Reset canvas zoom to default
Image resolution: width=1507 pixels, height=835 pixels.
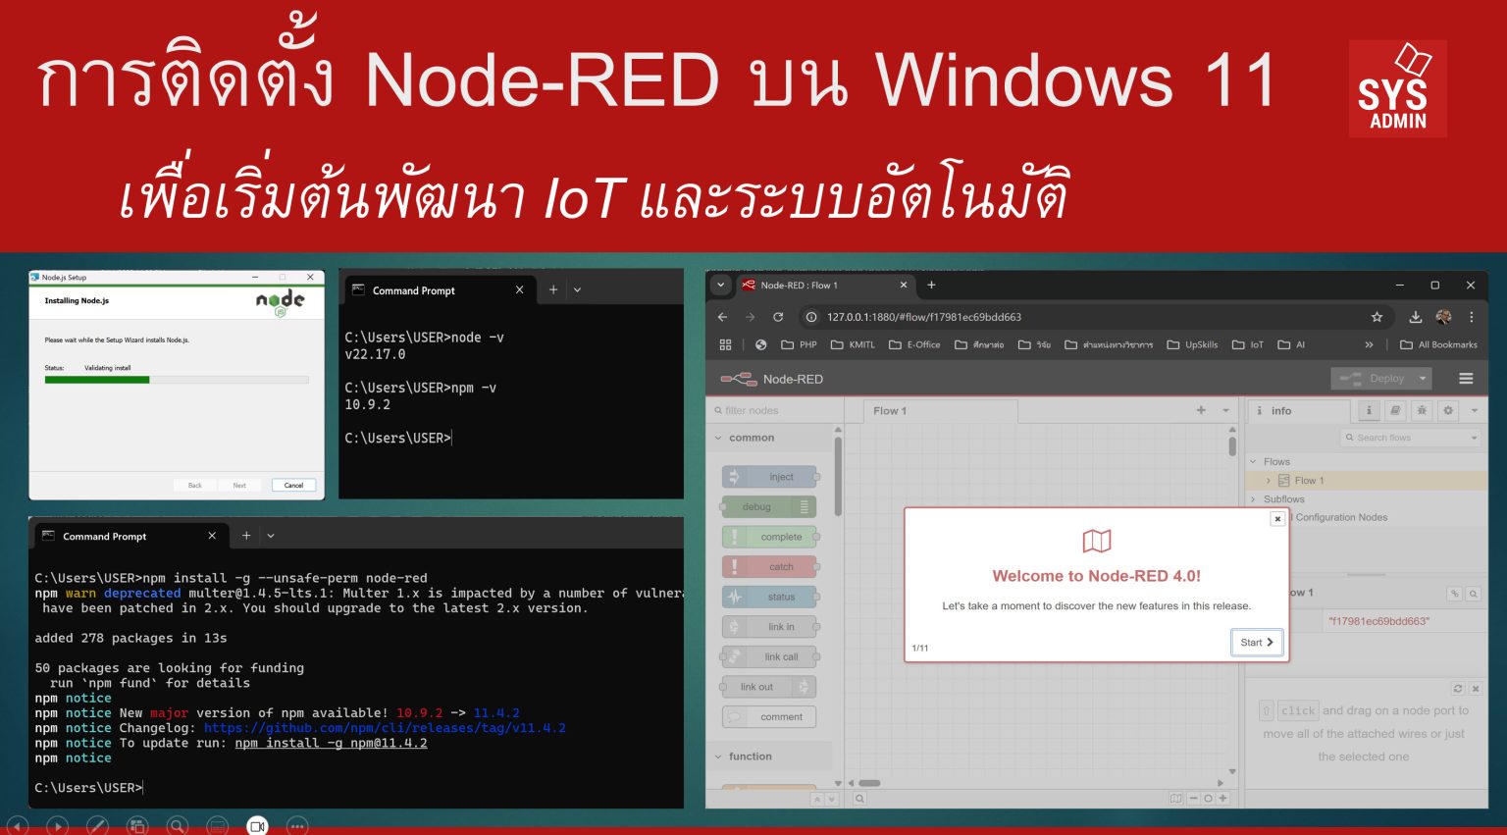(1209, 798)
